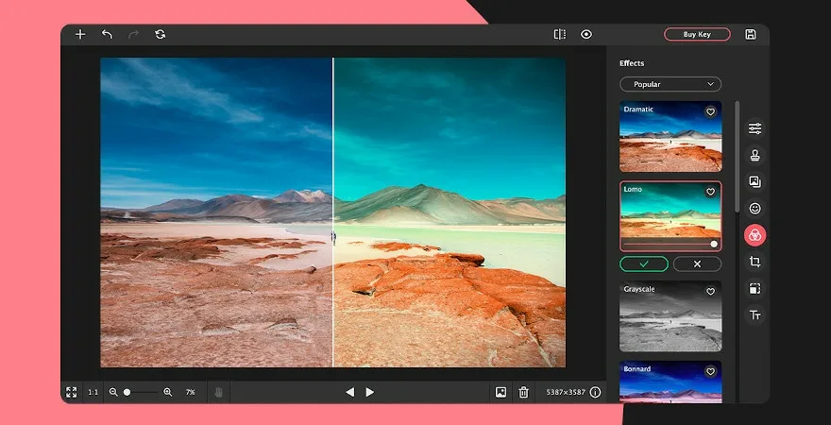The height and width of the screenshot is (425, 831).
Task: Open the Text tool
Action: coord(755,315)
